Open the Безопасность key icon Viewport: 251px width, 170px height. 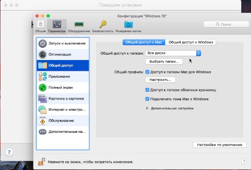point(103,25)
